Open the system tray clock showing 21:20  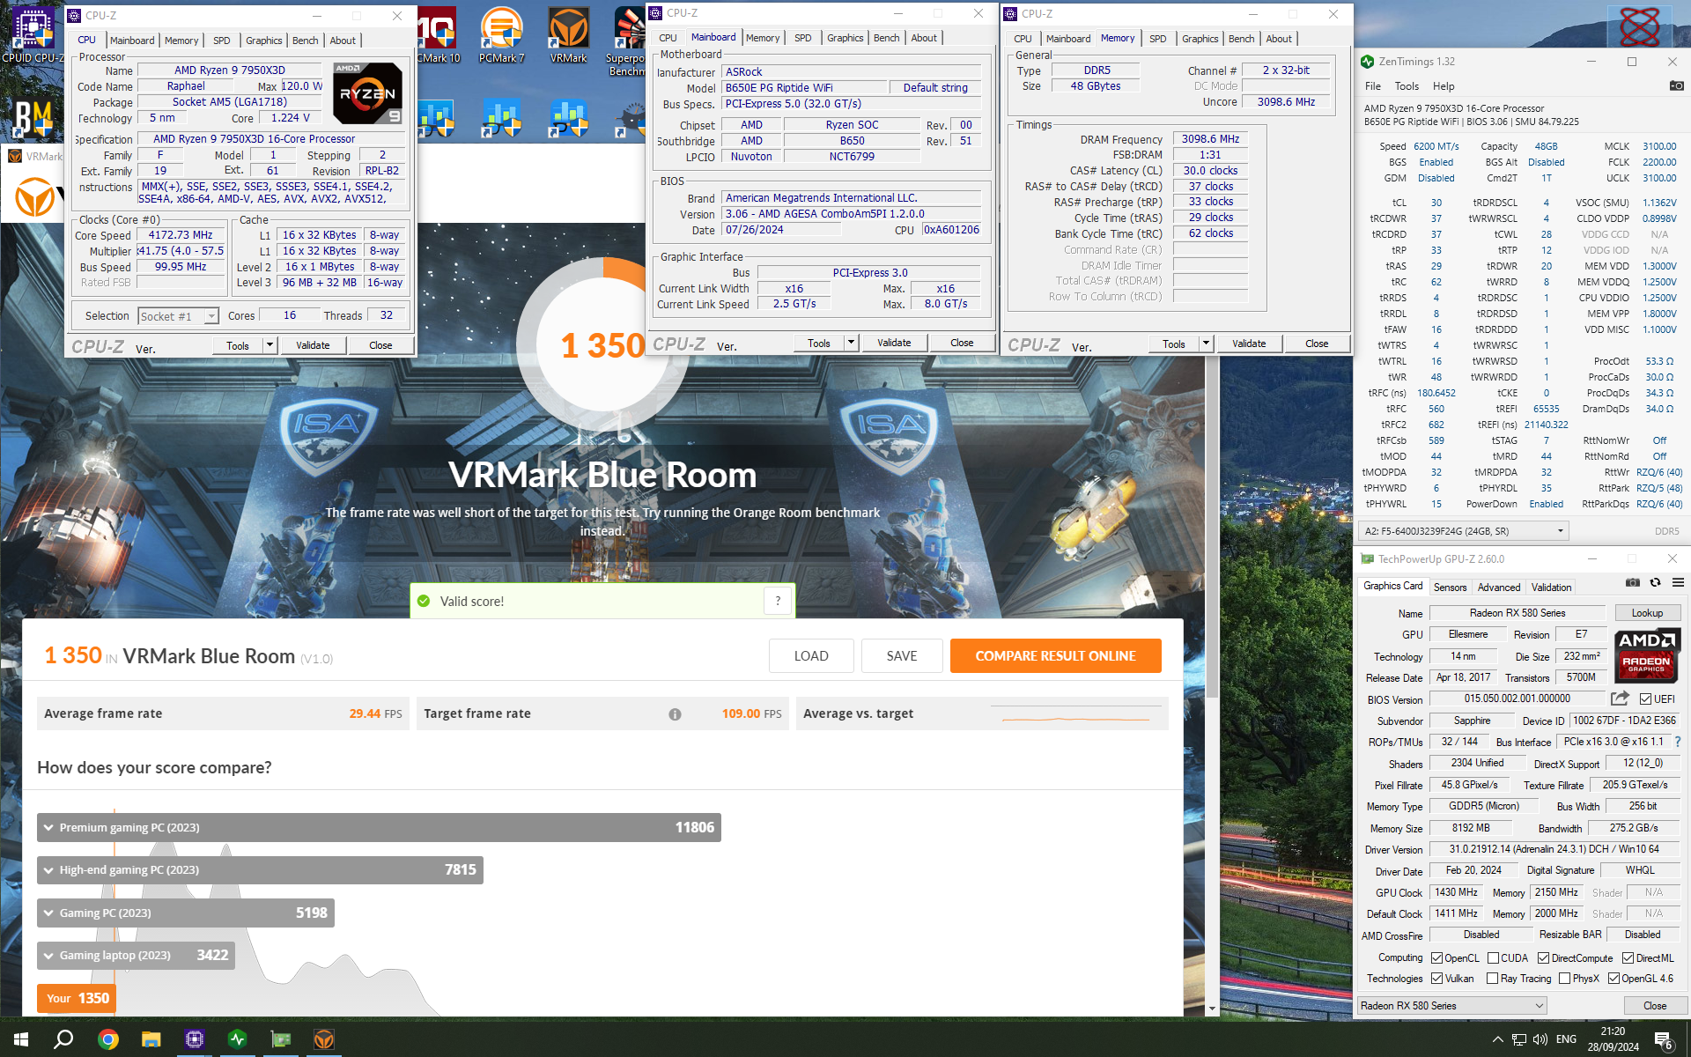click(1613, 1039)
